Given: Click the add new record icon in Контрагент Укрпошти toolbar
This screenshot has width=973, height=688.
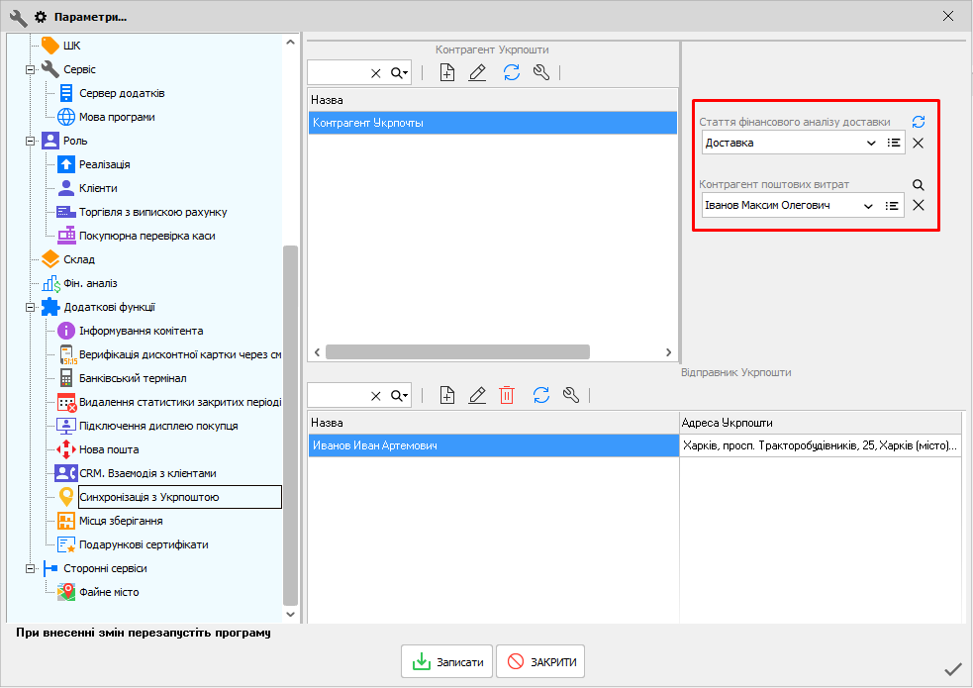Looking at the screenshot, I should point(447,72).
